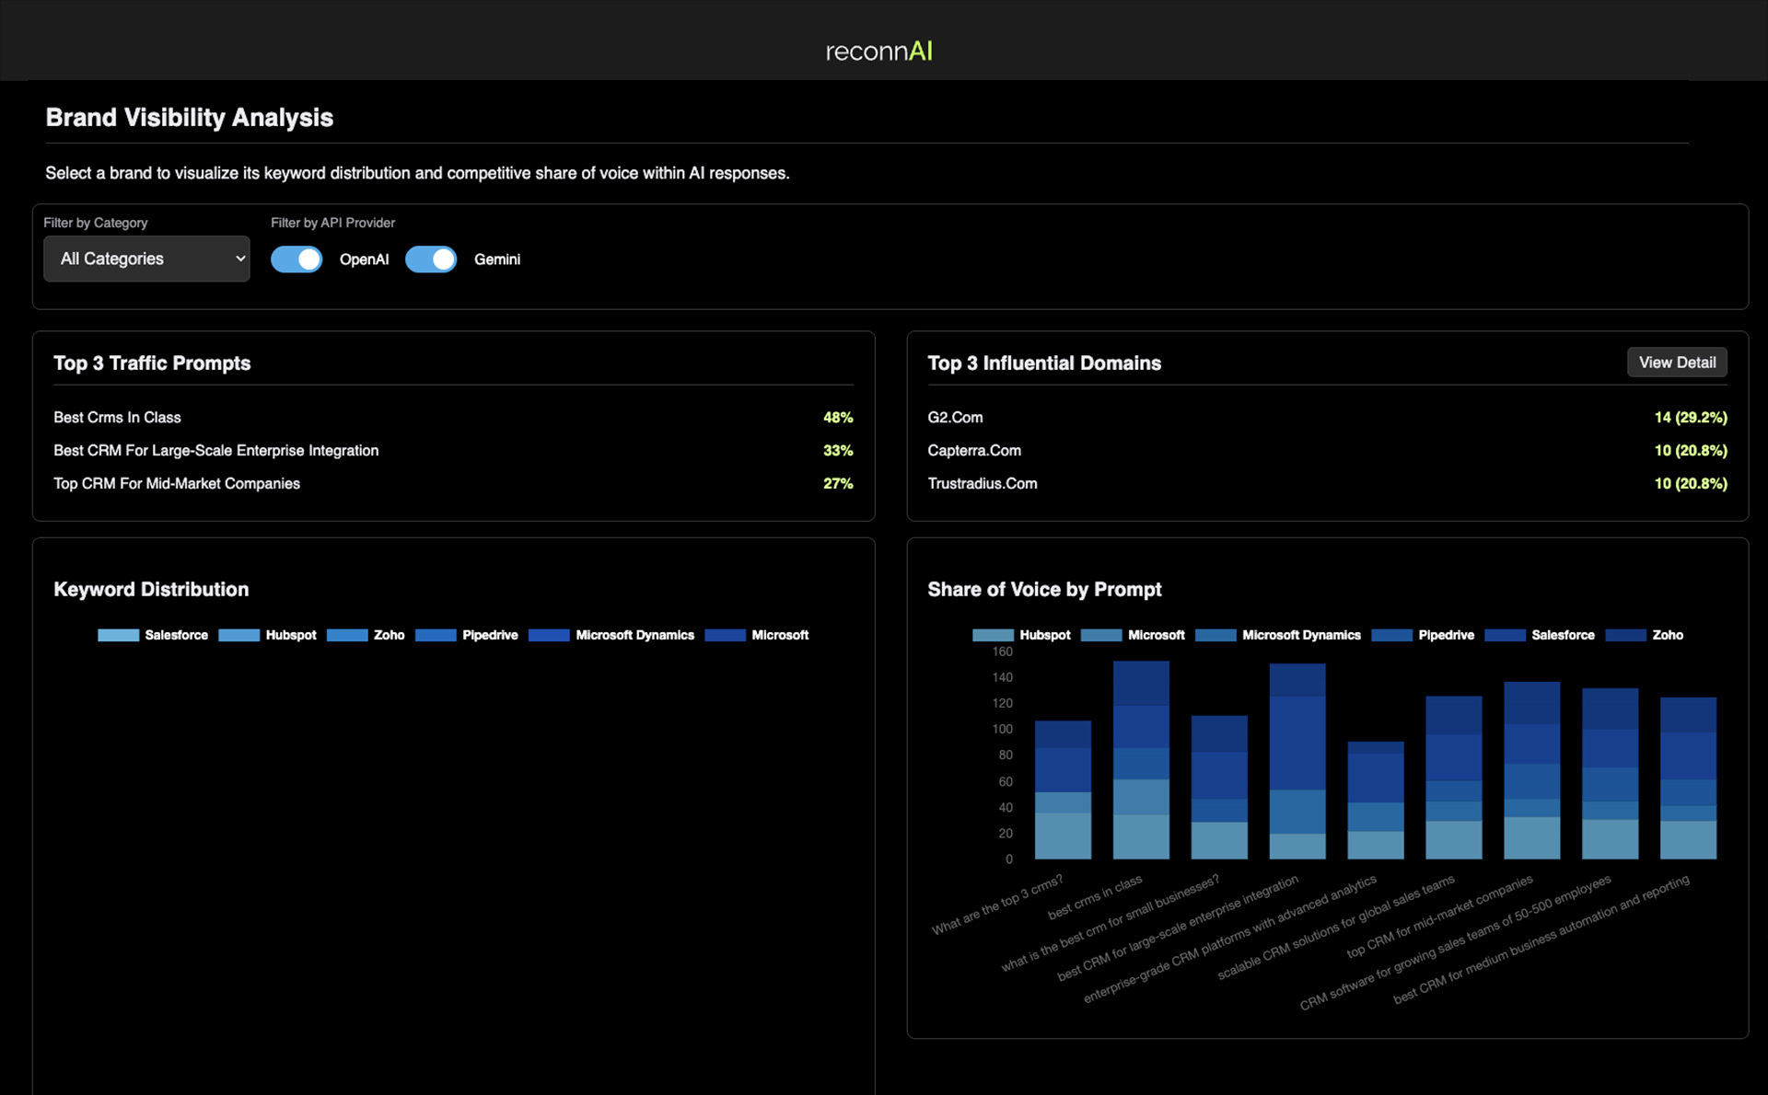Click the Filter by Category label
The width and height of the screenshot is (1768, 1095).
[x=96, y=223]
